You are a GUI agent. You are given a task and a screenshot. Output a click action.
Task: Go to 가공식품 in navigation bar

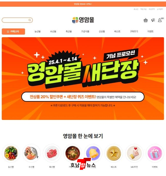click(85, 32)
